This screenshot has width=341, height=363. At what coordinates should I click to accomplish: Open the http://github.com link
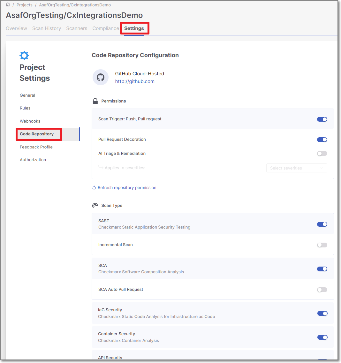(135, 81)
